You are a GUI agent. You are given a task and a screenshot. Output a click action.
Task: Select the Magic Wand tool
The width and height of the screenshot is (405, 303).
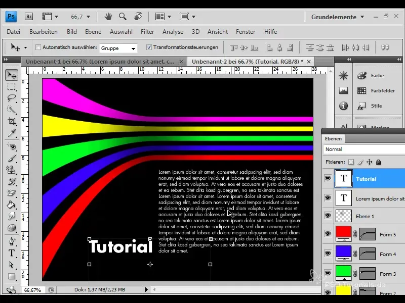click(11, 110)
